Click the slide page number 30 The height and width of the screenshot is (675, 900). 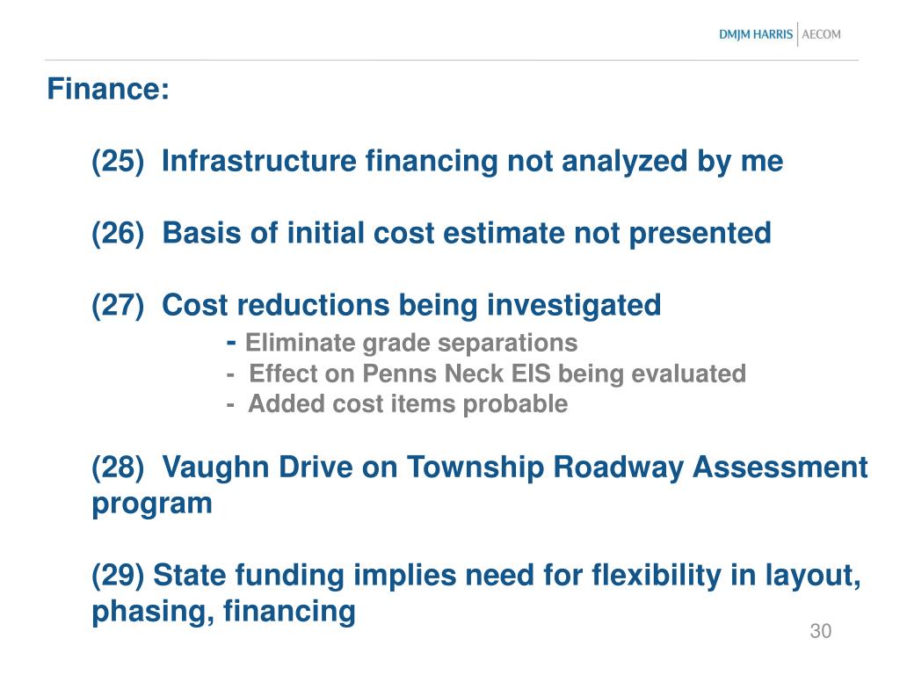click(x=821, y=631)
